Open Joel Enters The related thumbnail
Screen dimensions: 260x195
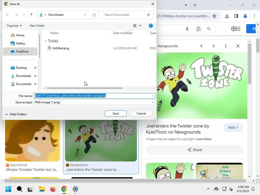tap(219, 171)
